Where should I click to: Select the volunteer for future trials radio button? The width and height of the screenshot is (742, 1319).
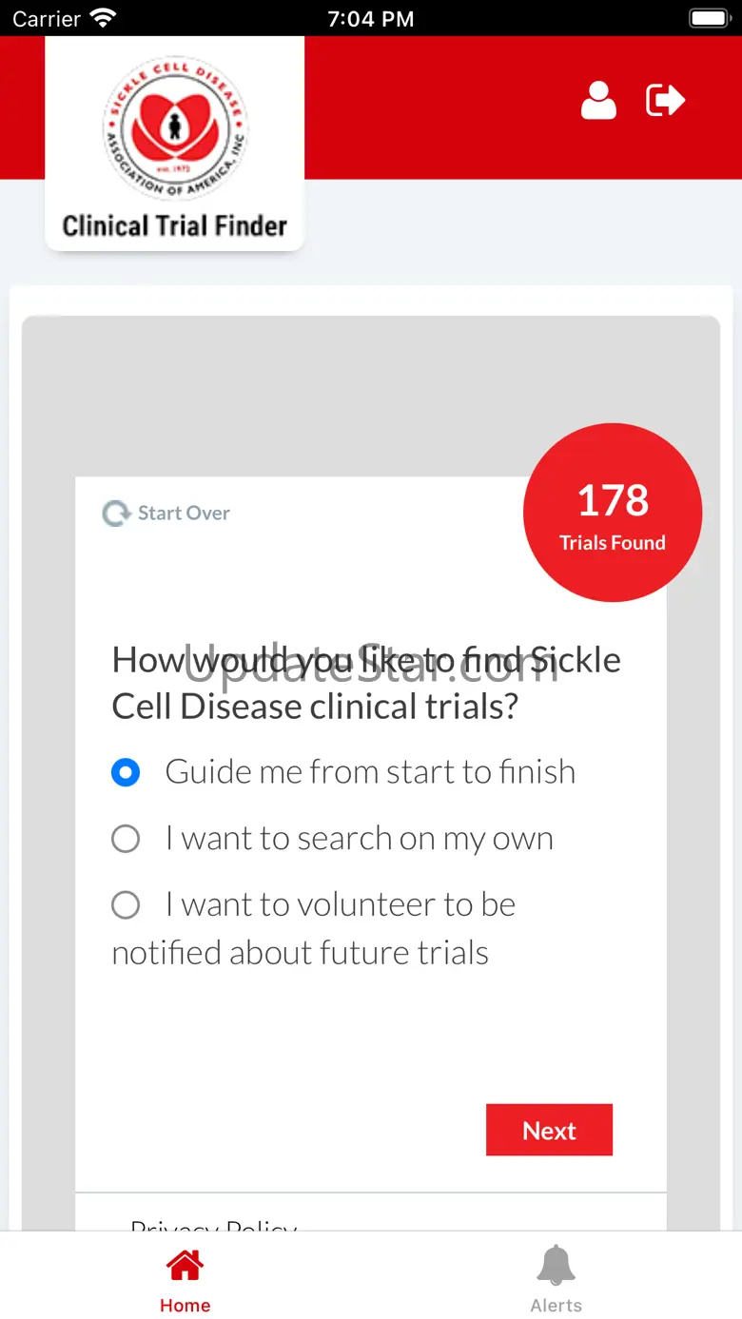(x=126, y=904)
